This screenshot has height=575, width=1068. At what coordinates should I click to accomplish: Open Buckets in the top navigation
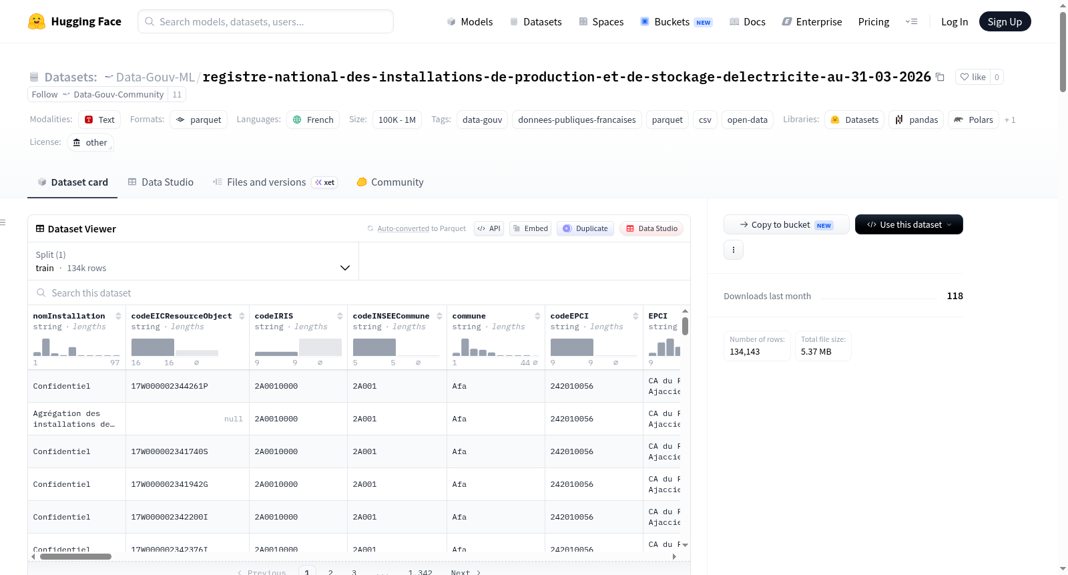(676, 21)
